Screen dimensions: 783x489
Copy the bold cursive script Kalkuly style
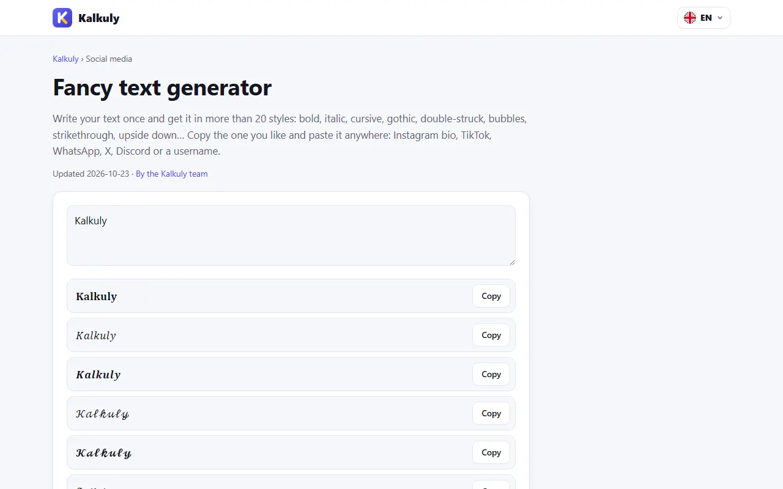click(491, 452)
